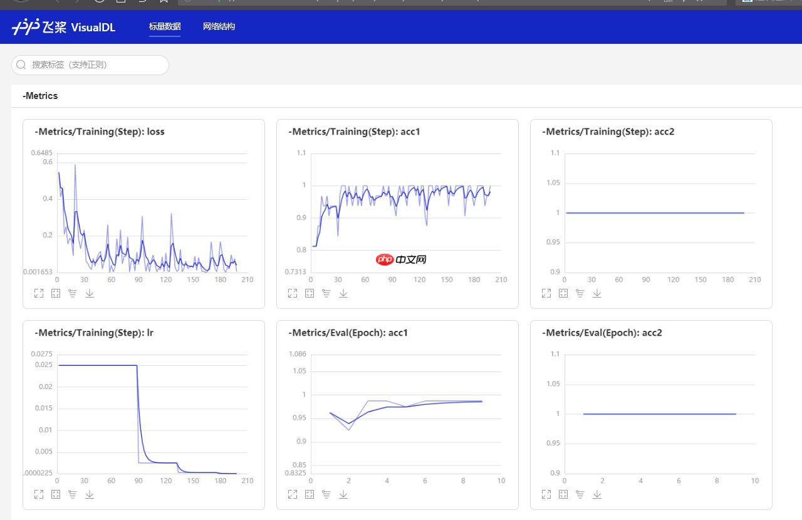Download the Training acc2 chart
802x520 pixels.
tap(597, 293)
